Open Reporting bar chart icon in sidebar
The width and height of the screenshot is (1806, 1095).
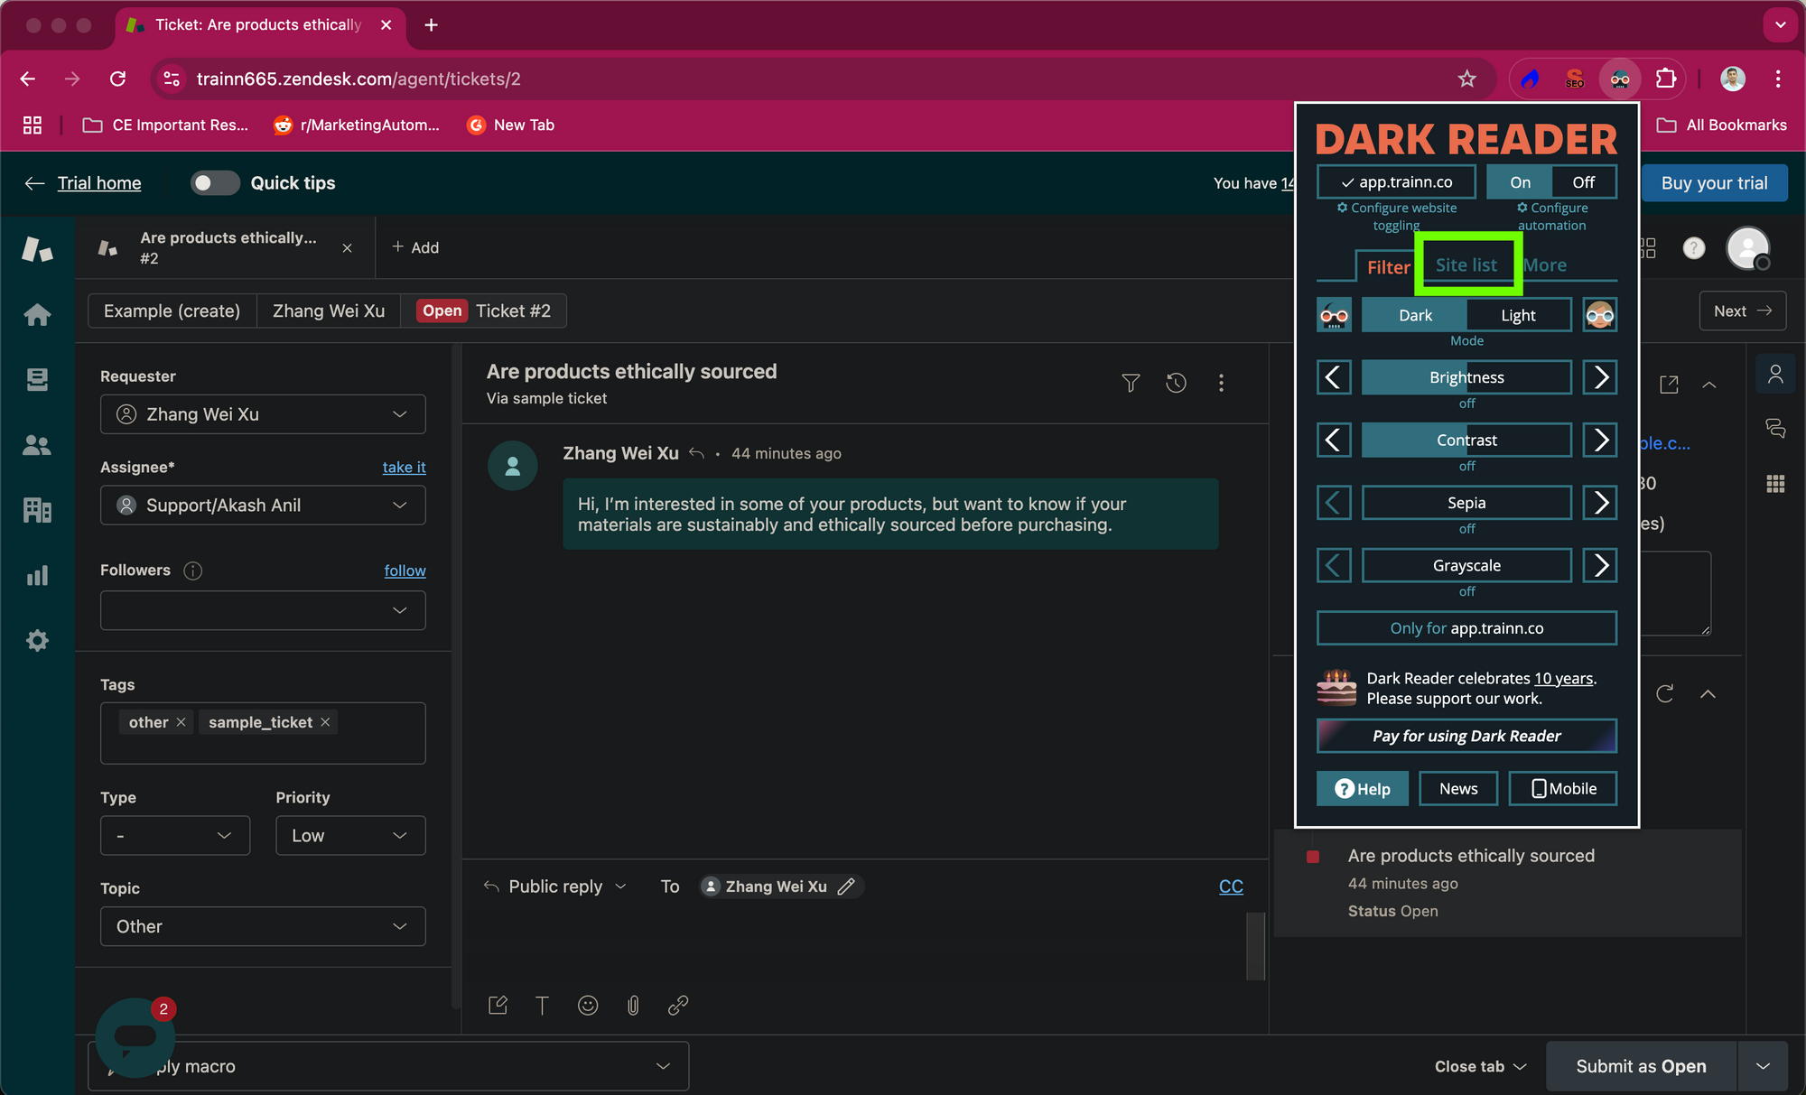(x=37, y=576)
